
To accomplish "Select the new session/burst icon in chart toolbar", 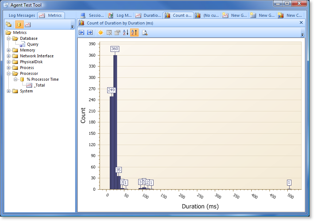I will coord(101,33).
